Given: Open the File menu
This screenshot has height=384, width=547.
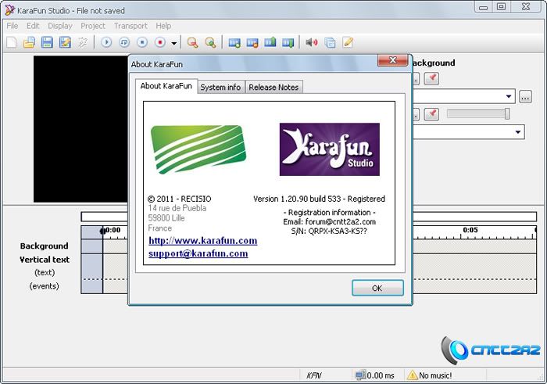Looking at the screenshot, I should point(13,26).
